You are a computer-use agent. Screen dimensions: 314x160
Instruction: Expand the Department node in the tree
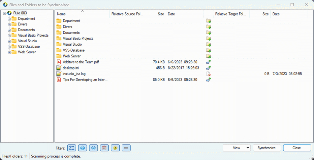tap(9, 19)
